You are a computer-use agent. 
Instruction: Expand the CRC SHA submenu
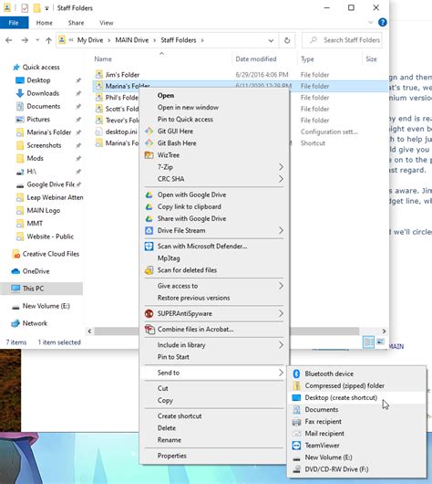(x=281, y=179)
